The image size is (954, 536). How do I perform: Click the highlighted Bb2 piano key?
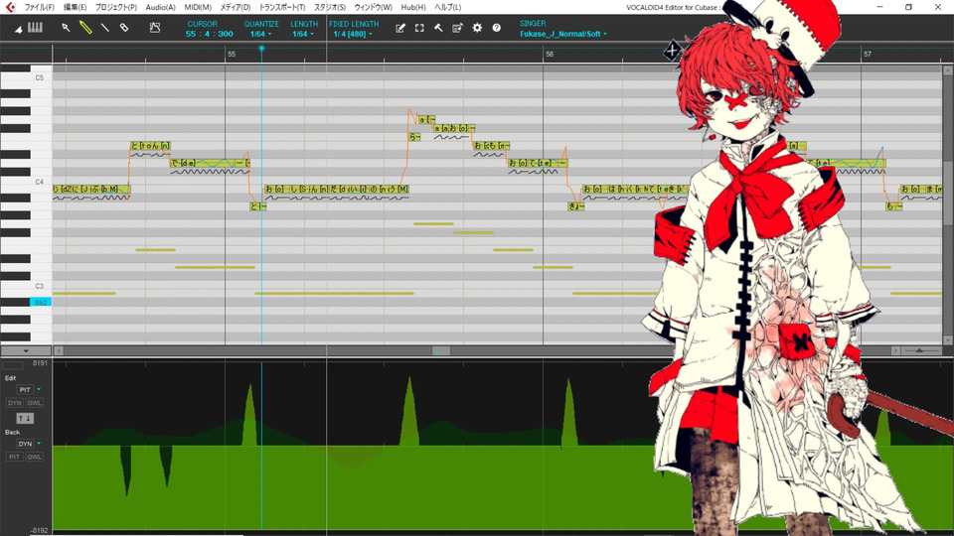pyautogui.click(x=41, y=302)
